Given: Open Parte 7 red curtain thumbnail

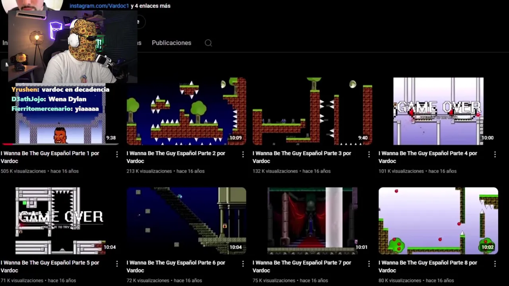Looking at the screenshot, I should coord(312,221).
